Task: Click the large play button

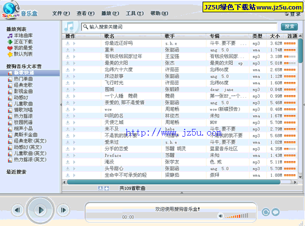Action: pos(40,210)
